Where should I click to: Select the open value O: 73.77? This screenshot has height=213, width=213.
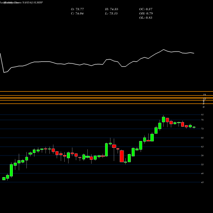[78, 9]
